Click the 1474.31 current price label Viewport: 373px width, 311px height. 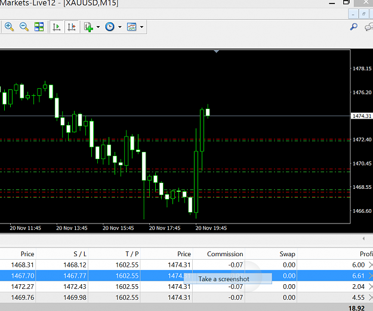[362, 116]
